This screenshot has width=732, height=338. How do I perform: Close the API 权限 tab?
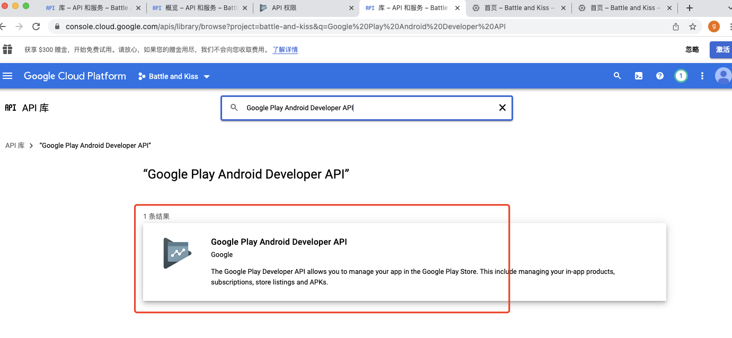[351, 8]
